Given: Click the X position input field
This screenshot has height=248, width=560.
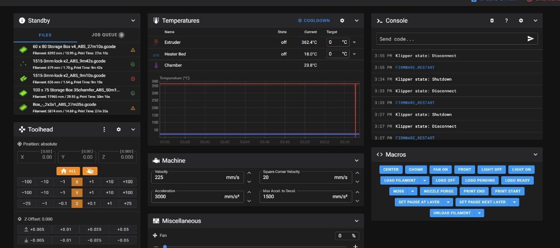Looking at the screenshot, I should pyautogui.click(x=35, y=157).
